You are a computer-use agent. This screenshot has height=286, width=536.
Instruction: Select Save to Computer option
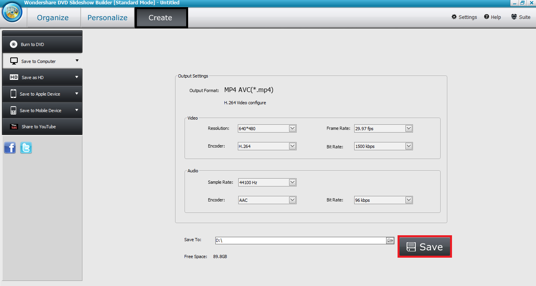[42, 61]
